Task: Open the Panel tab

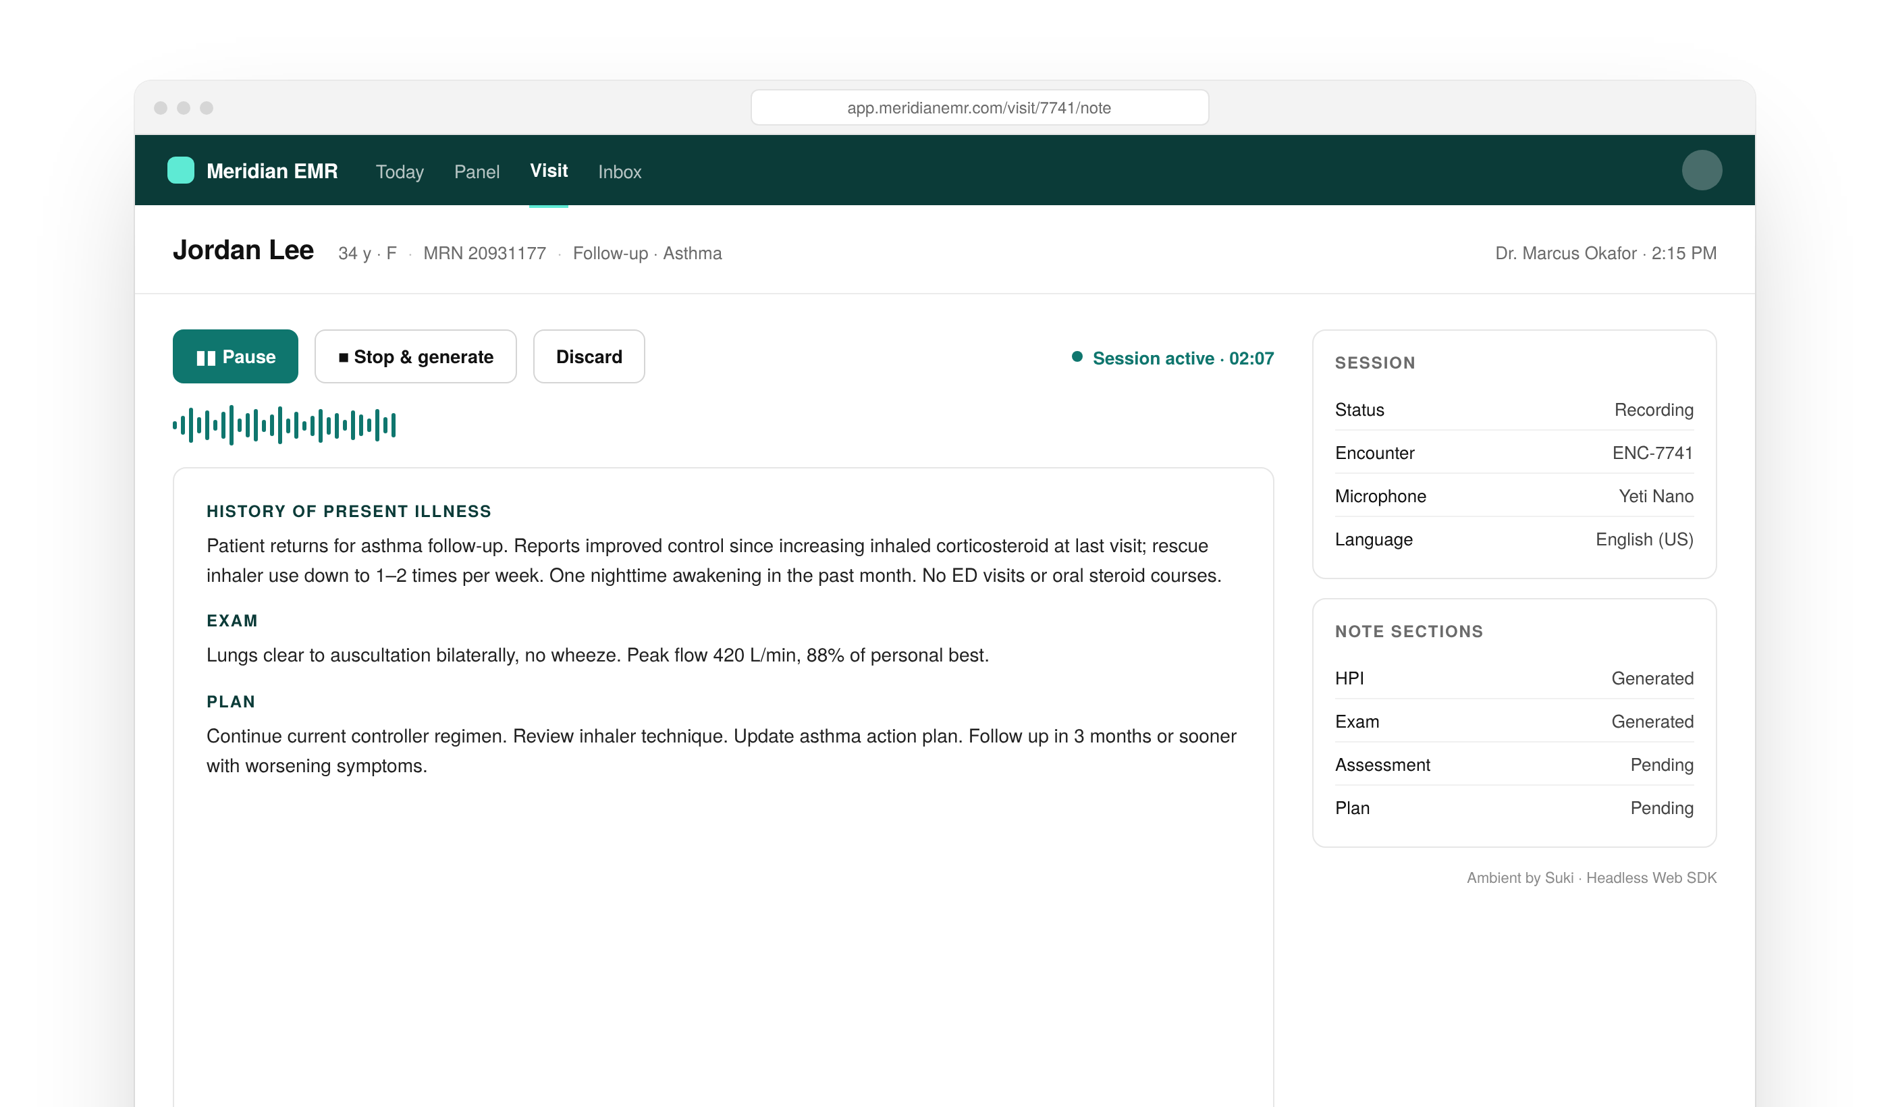Action: [477, 171]
